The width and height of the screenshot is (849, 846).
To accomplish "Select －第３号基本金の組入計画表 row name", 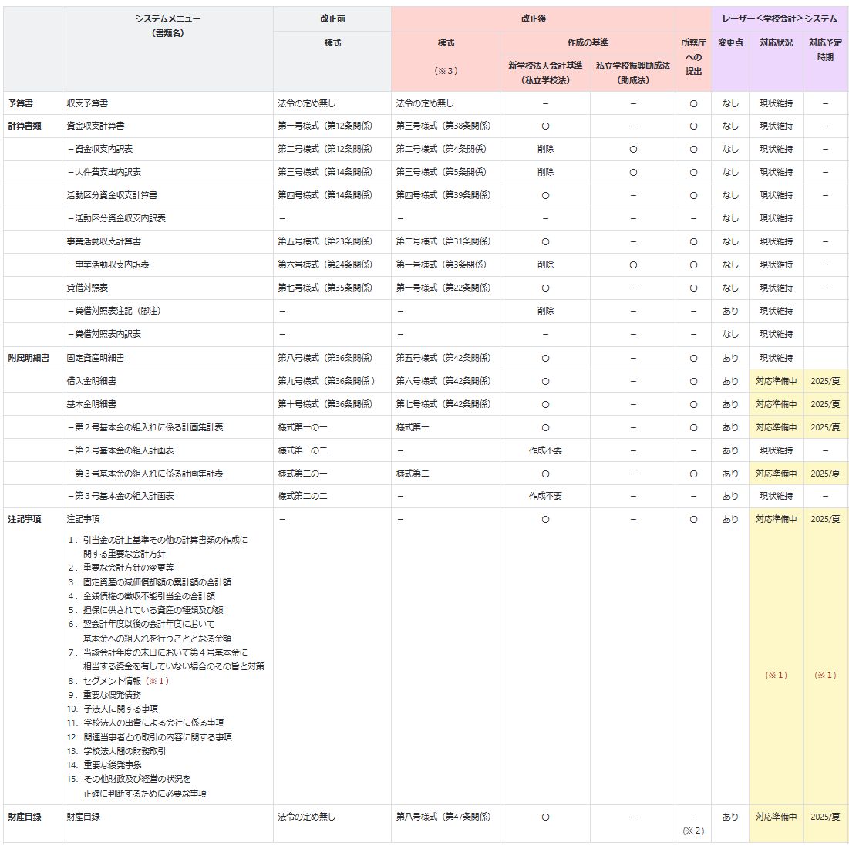I will pos(120,496).
